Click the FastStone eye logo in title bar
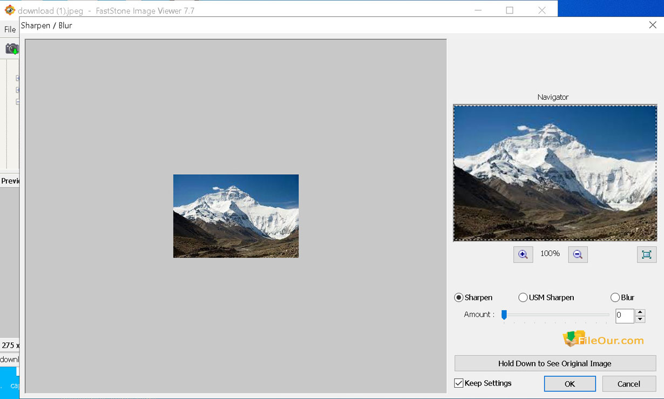Image resolution: width=664 pixels, height=399 pixels. click(9, 10)
